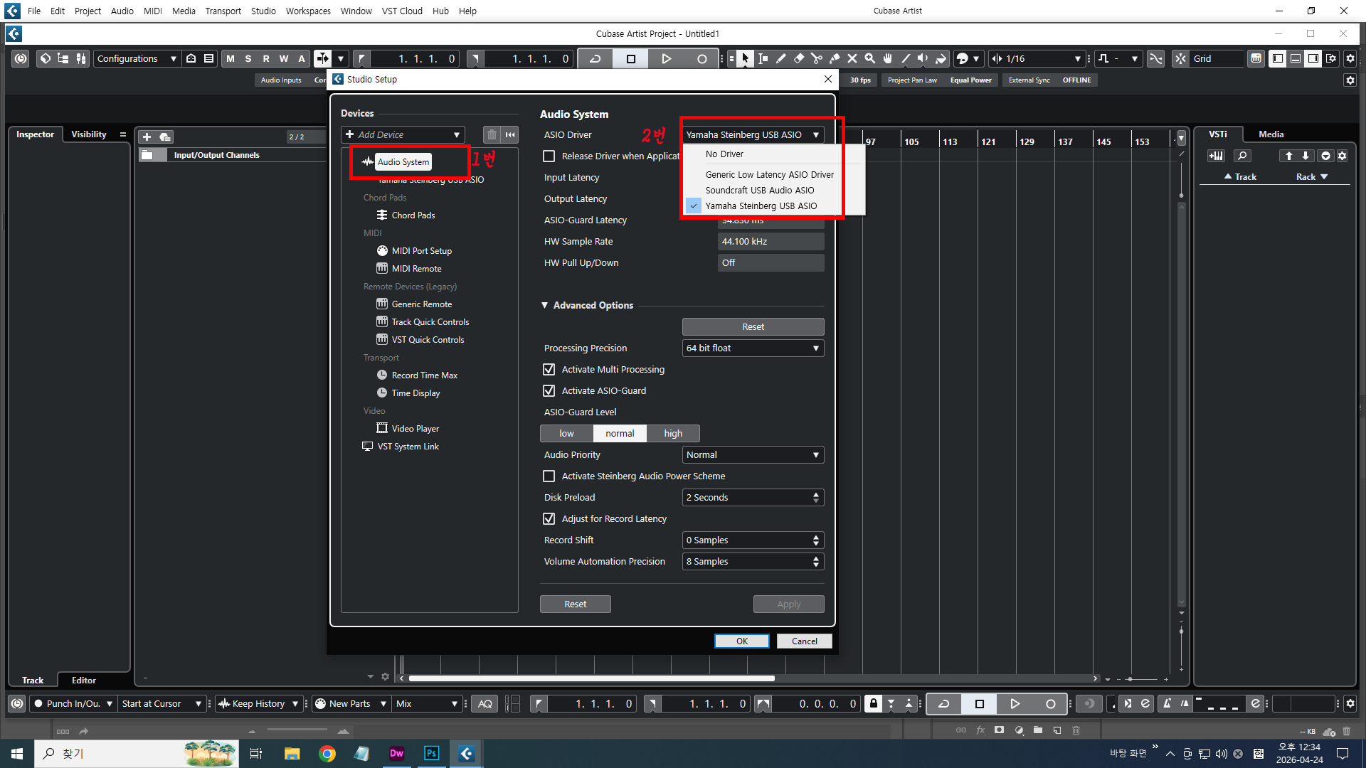1366x768 pixels.
Task: Click OK in Studio Setup
Action: (x=742, y=641)
